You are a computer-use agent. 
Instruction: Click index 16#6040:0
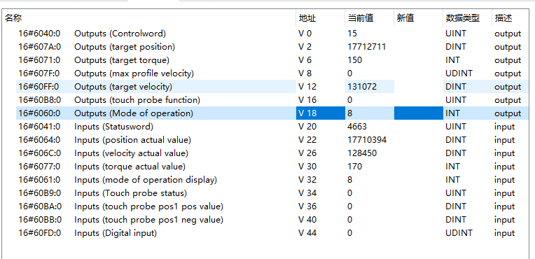point(40,34)
